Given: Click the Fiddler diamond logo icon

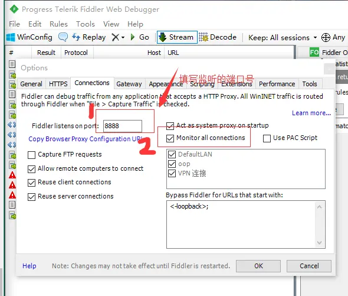Looking at the screenshot, I should [x=14, y=9].
